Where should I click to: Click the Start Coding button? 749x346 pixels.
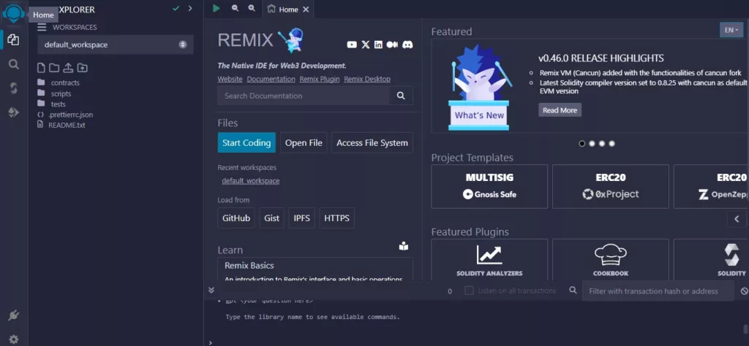[x=246, y=142]
